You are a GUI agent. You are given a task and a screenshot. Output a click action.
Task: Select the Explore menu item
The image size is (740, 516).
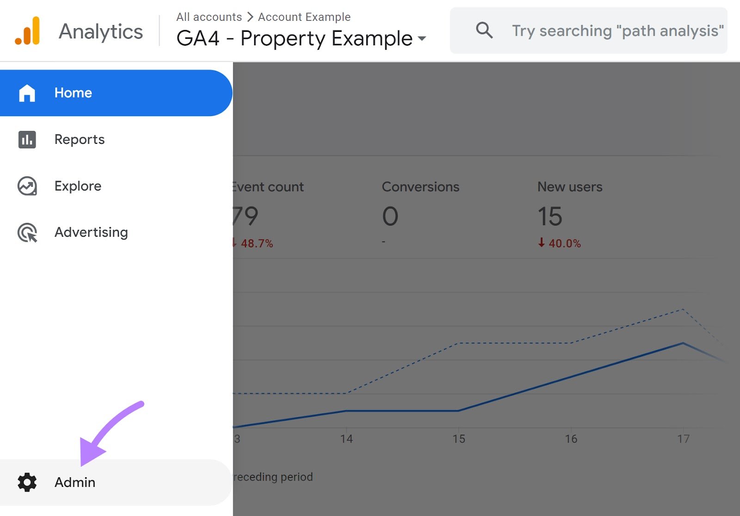(78, 186)
